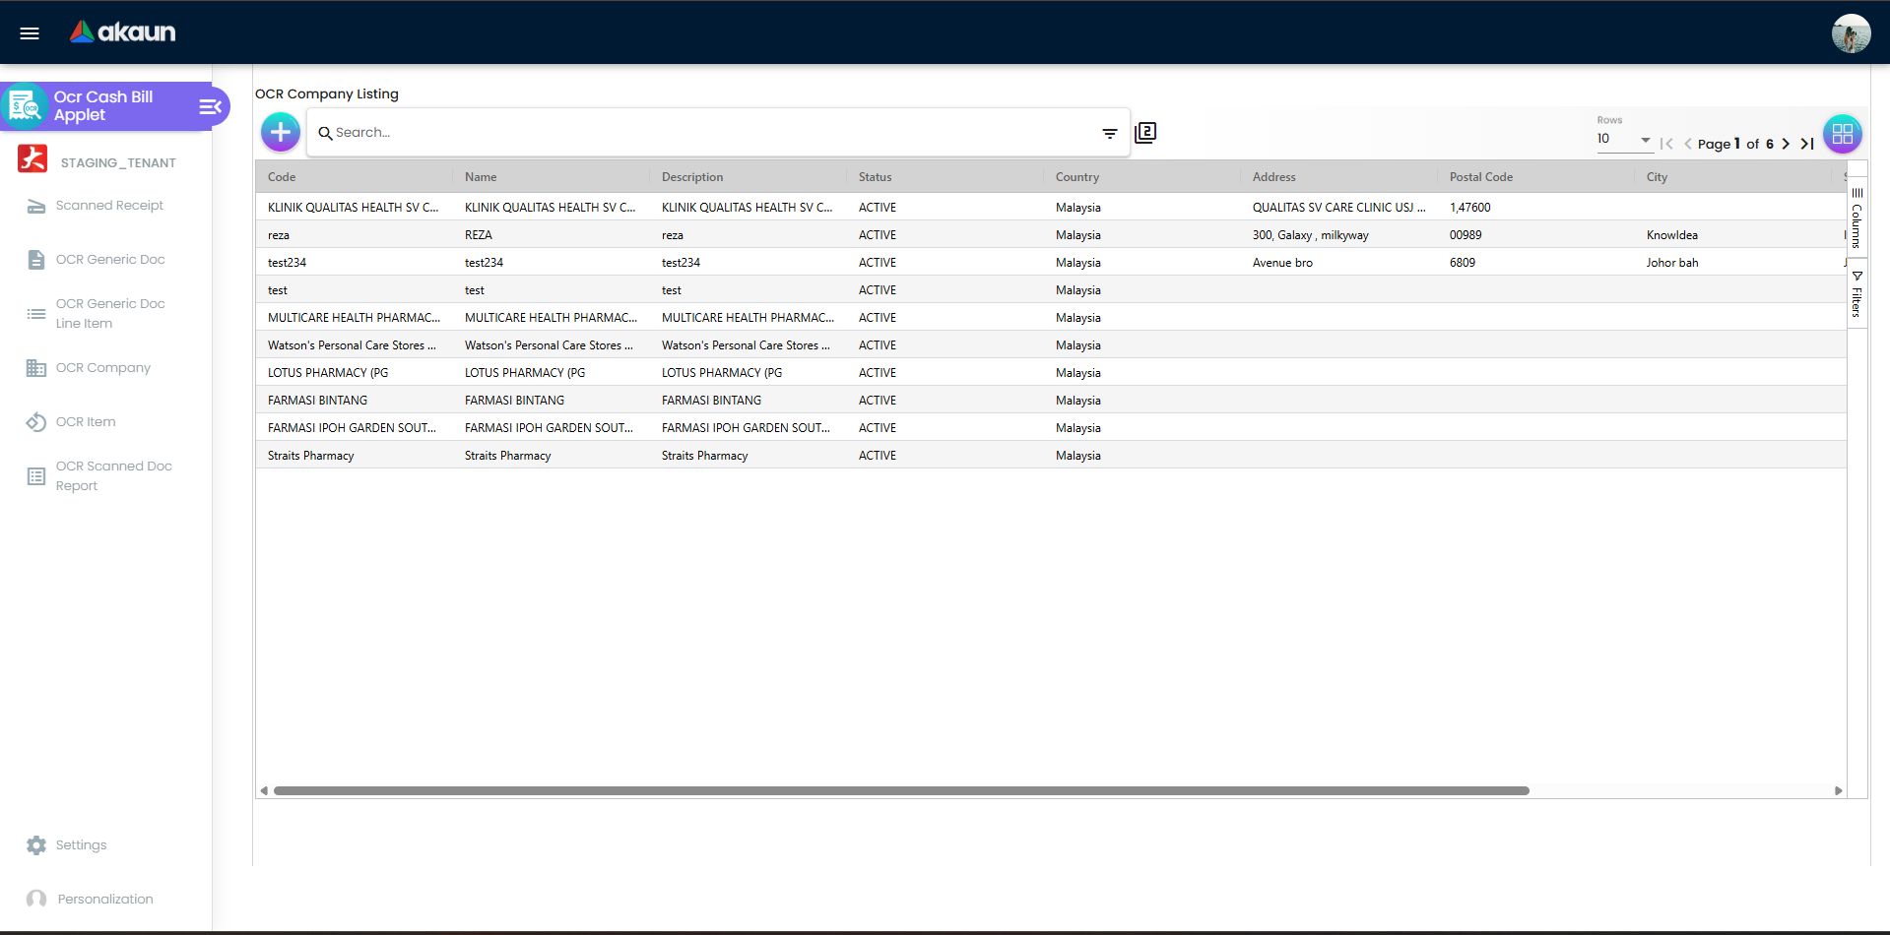Click the OCR Company building icon
Screen dimensions: 1890x935
coord(36,368)
